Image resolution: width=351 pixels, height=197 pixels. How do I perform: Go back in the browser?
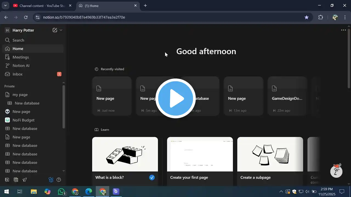pos(6,17)
